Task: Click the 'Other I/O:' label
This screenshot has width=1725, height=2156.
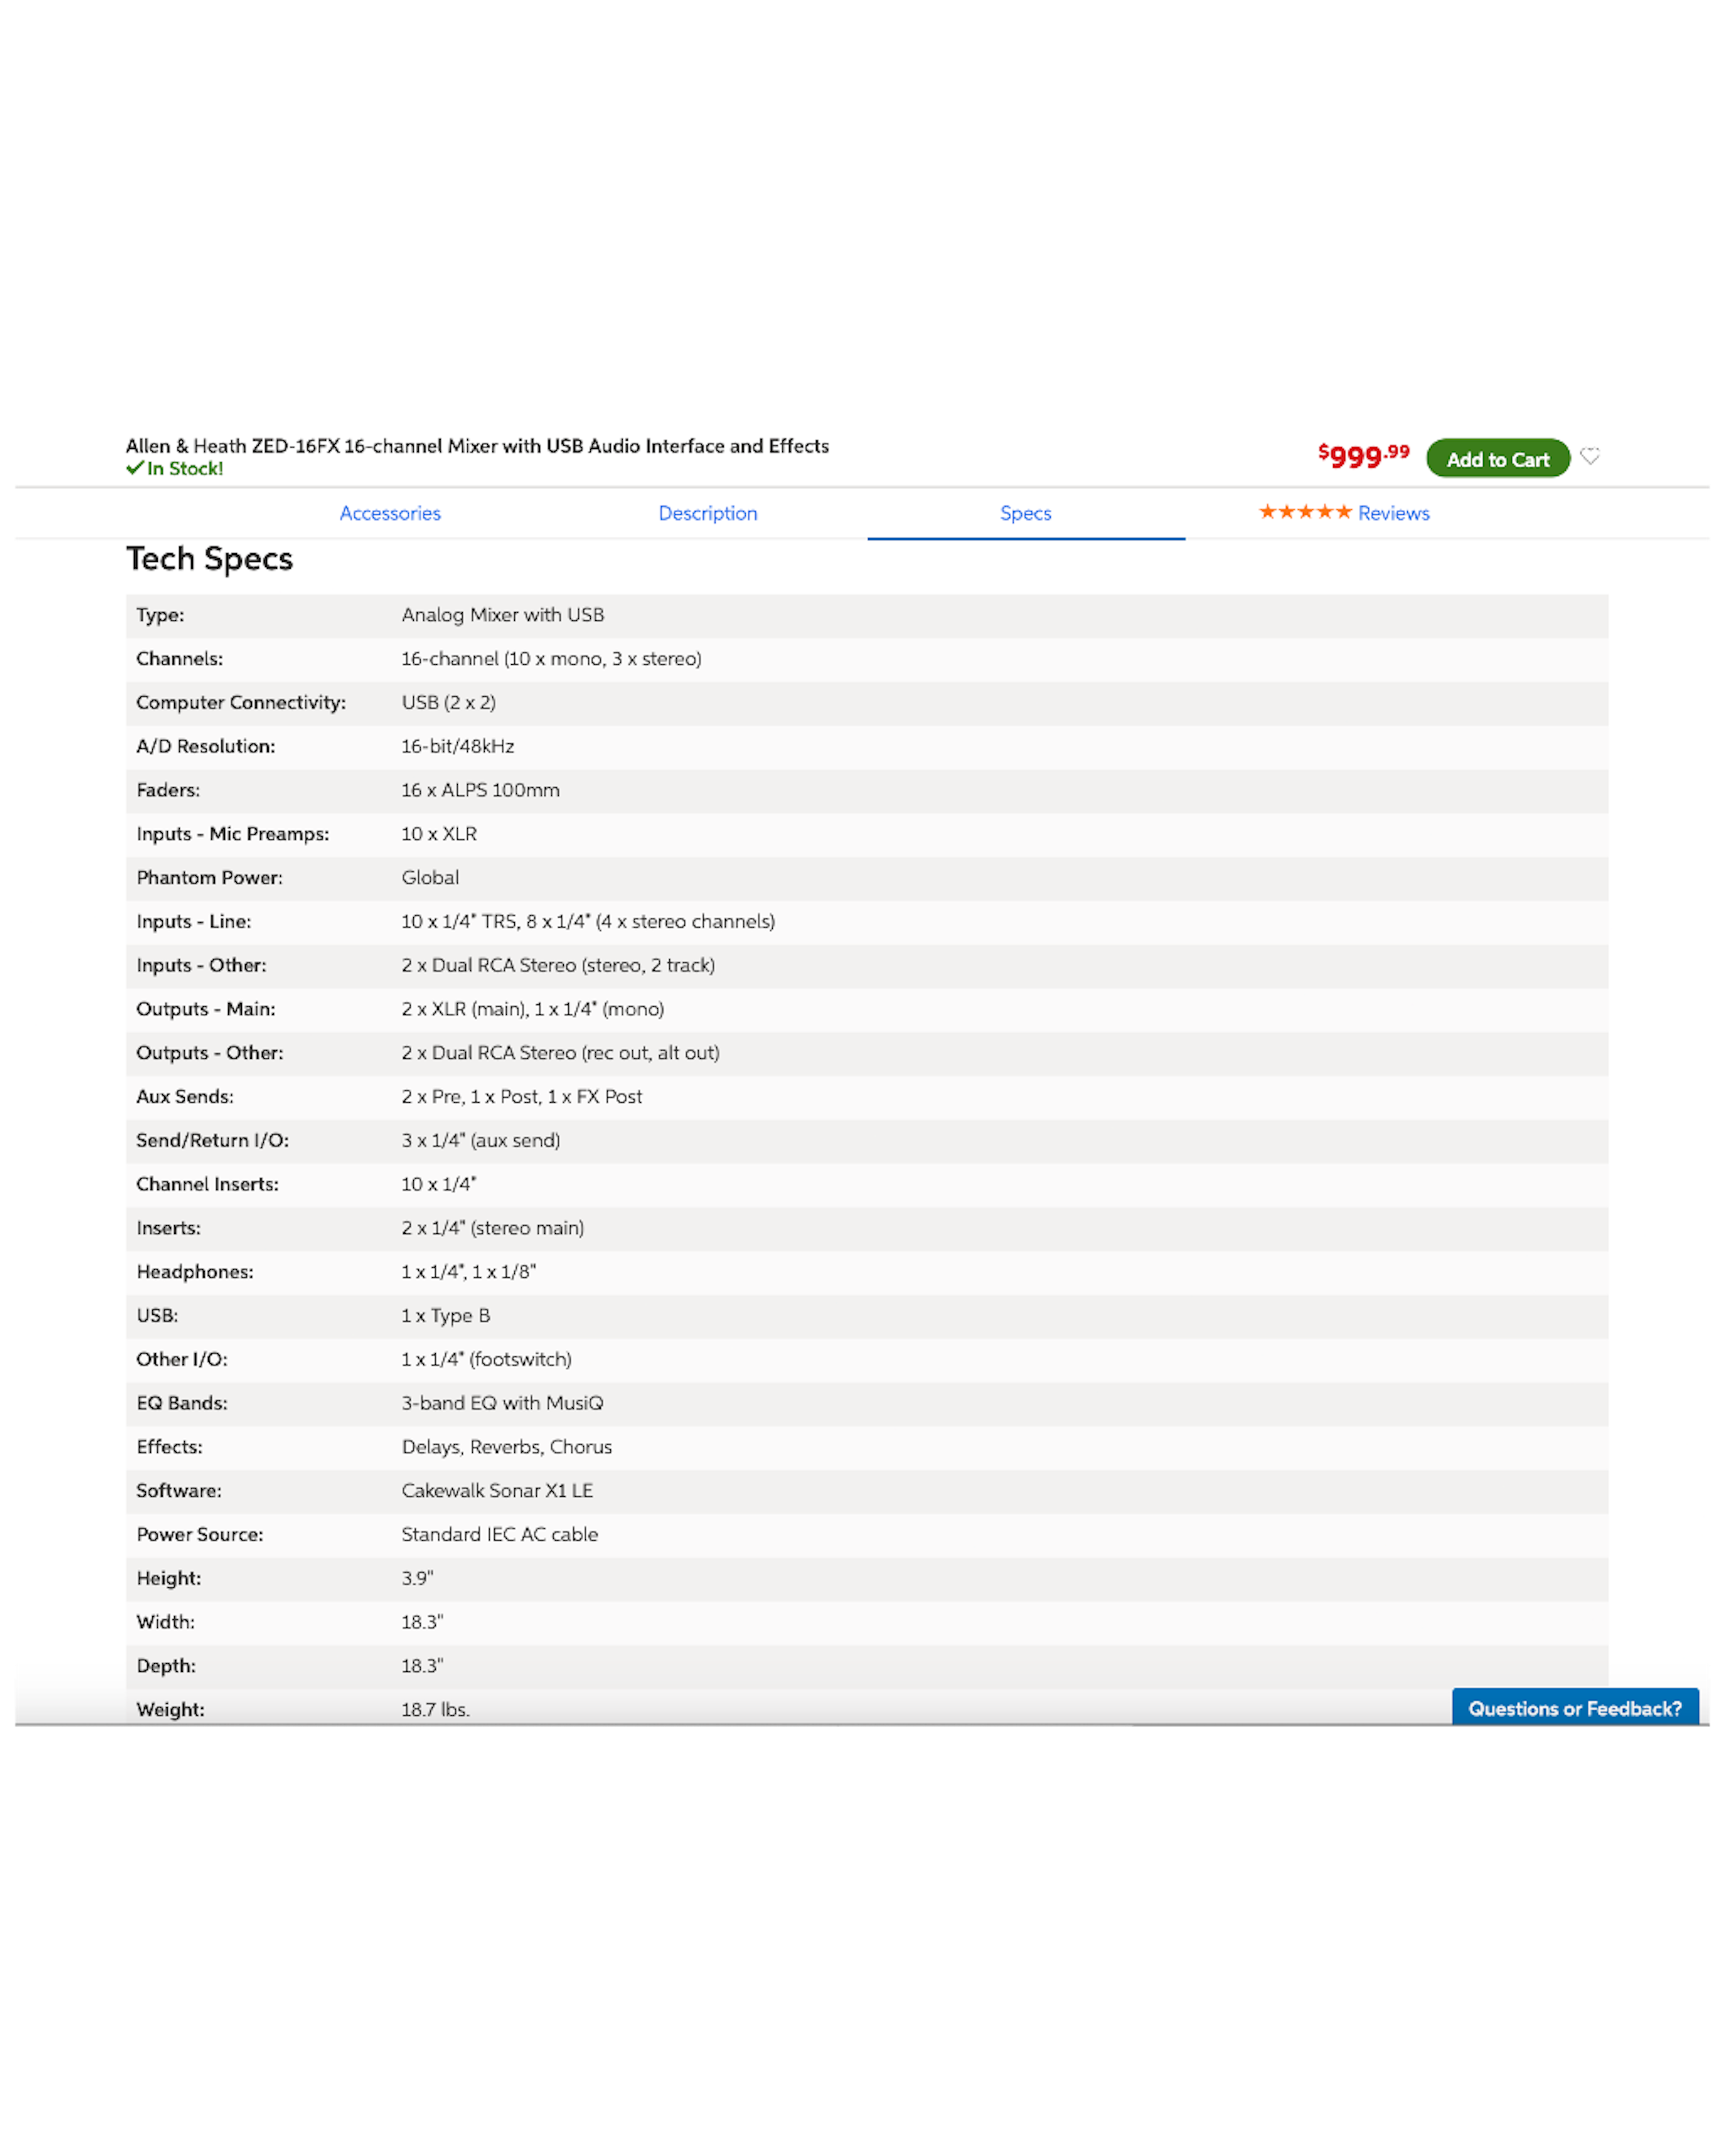Action: point(181,1359)
